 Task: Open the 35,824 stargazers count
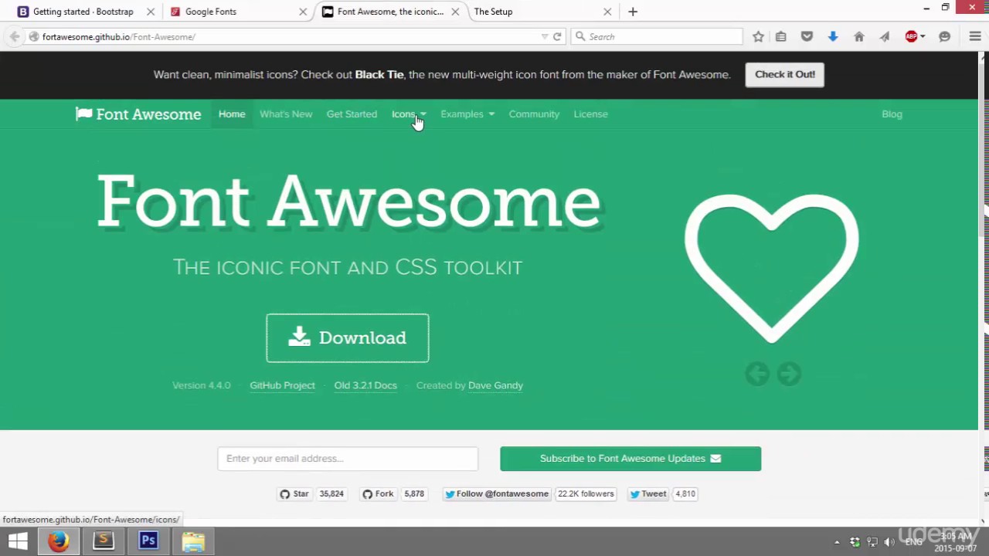(x=331, y=494)
